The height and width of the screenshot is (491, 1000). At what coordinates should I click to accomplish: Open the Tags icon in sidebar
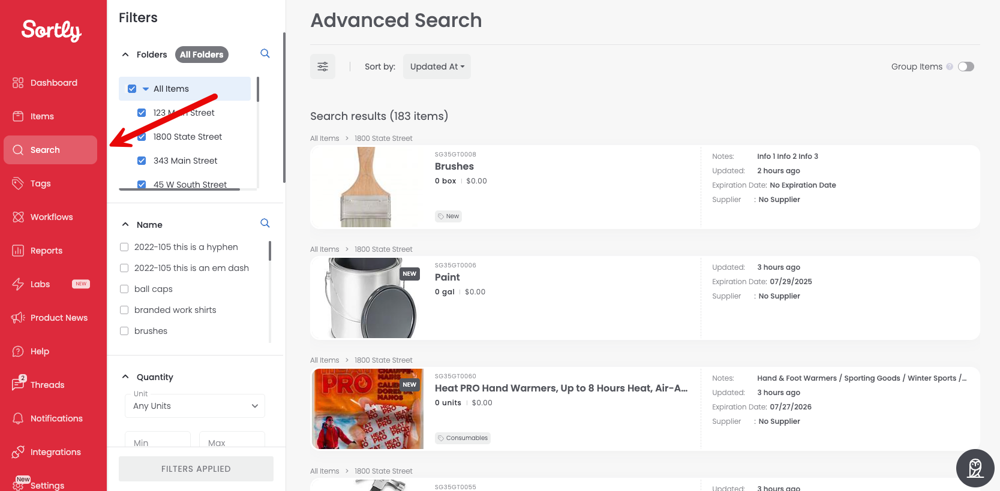pos(18,183)
